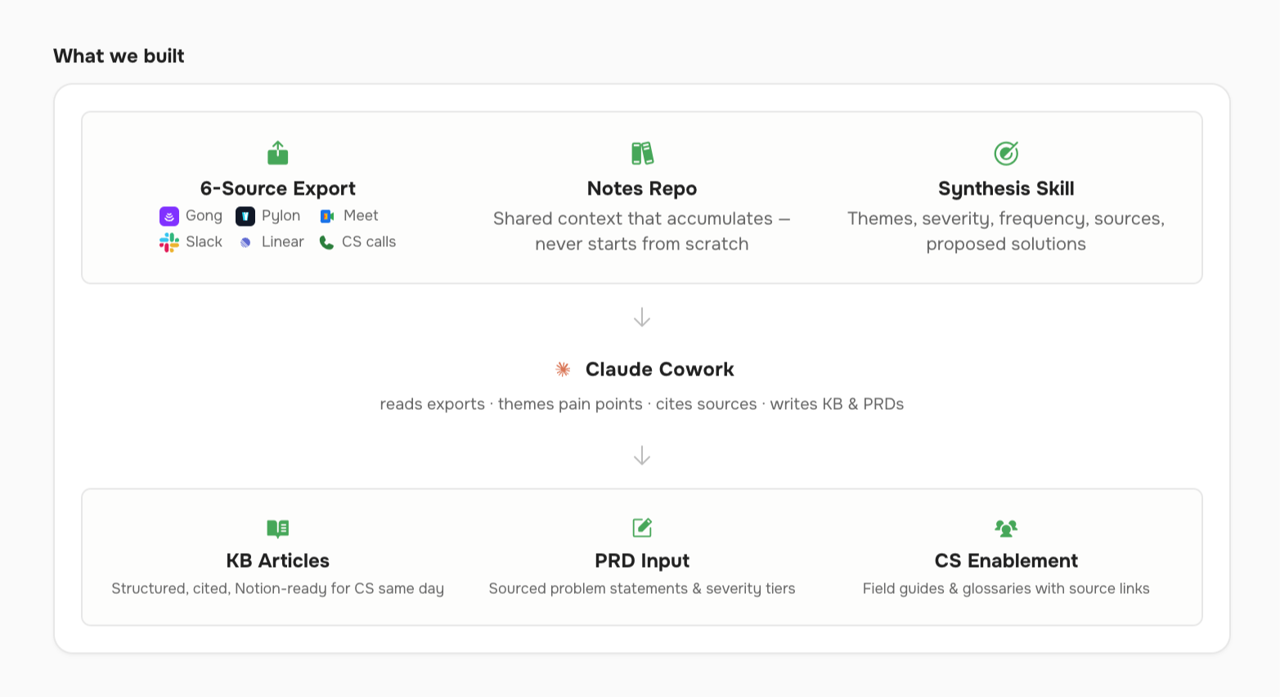The image size is (1280, 697).
Task: Click the '6-Source Export' title
Action: [278, 188]
